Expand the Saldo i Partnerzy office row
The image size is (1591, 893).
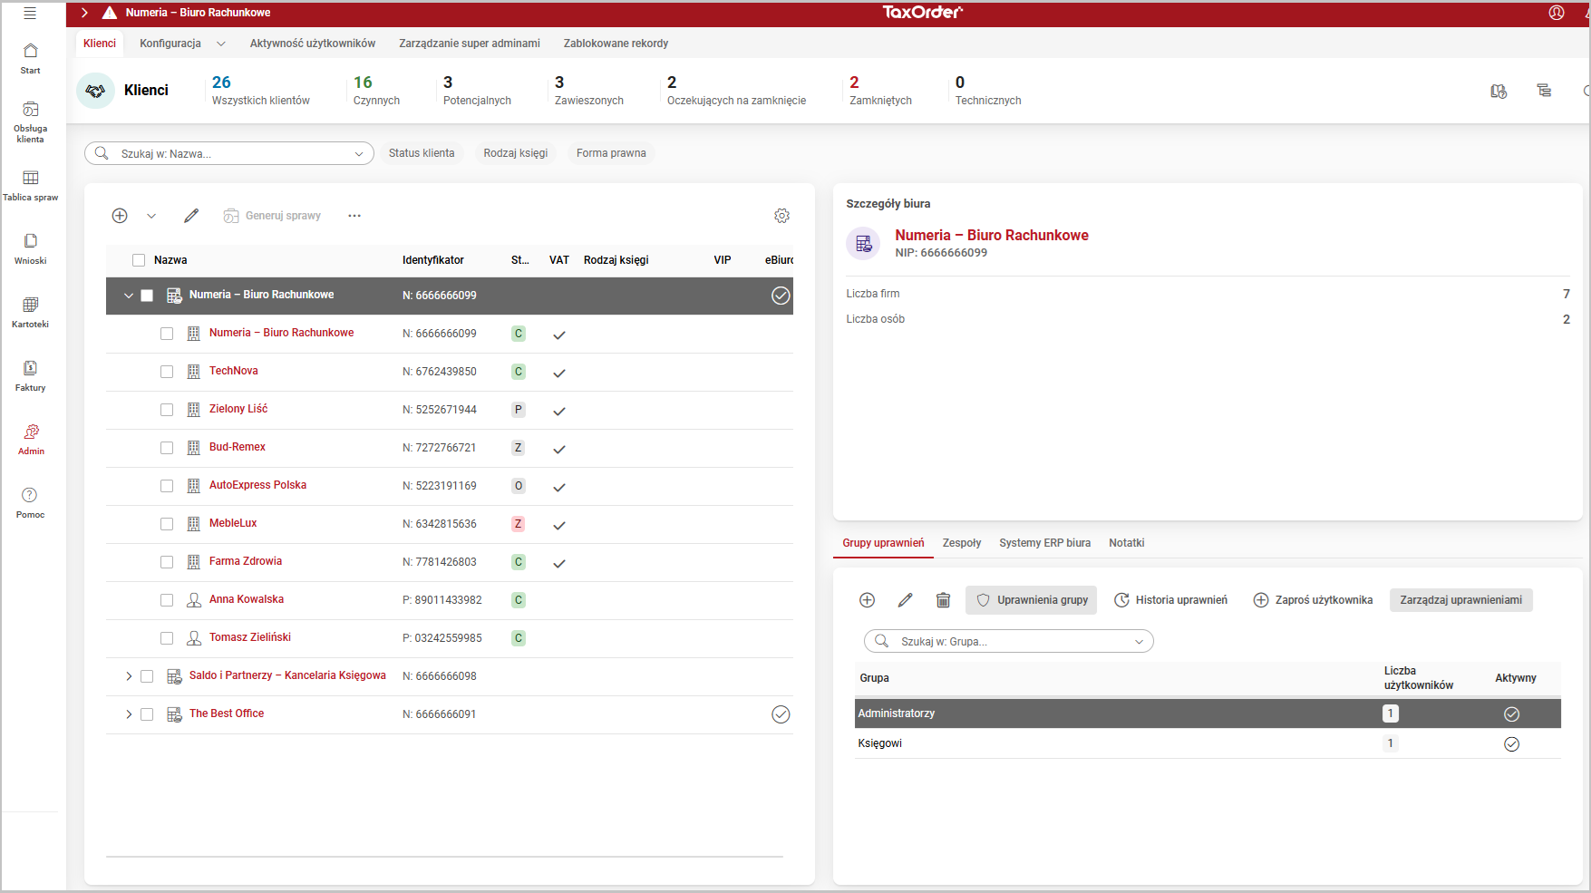[x=129, y=676]
